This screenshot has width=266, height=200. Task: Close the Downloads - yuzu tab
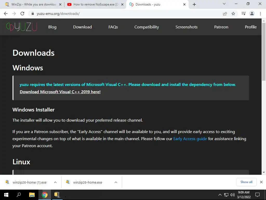coord(184,4)
